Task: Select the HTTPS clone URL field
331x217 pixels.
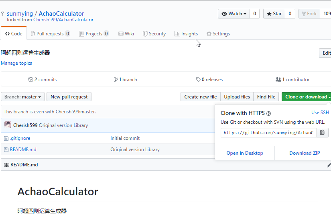Action: coord(268,133)
